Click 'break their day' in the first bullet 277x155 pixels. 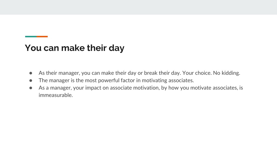coord(162,73)
